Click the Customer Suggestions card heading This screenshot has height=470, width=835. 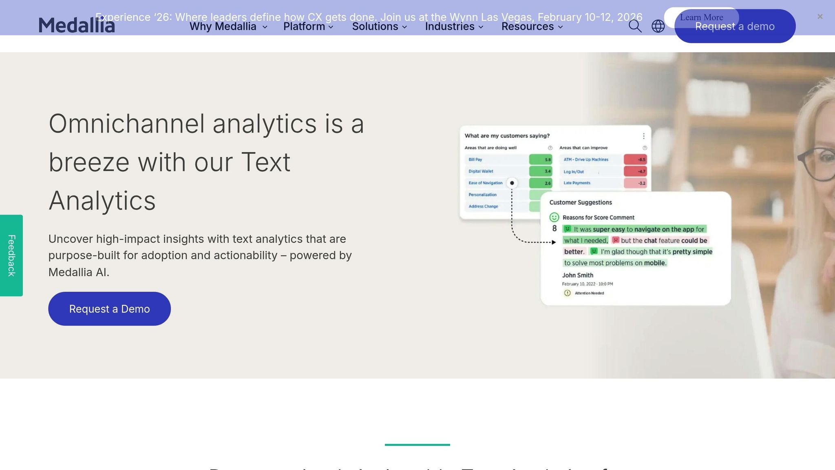581,202
